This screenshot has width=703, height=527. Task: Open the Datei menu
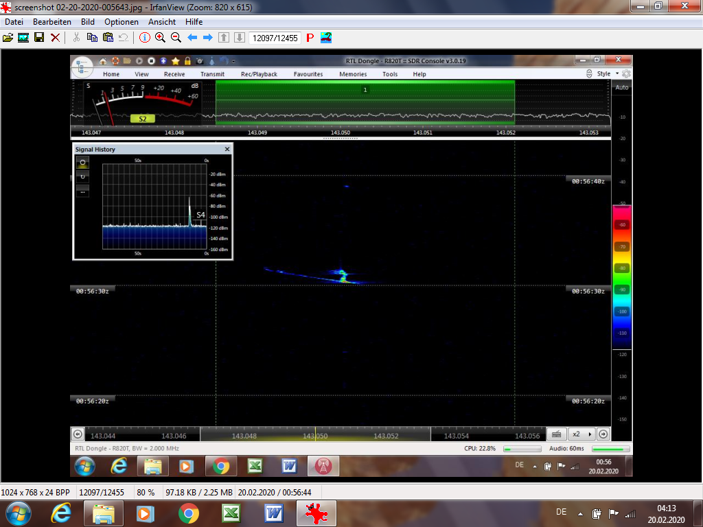pos(14,21)
